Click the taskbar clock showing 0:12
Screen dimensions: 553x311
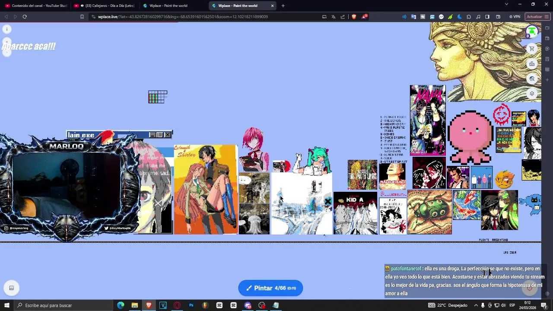(x=528, y=305)
